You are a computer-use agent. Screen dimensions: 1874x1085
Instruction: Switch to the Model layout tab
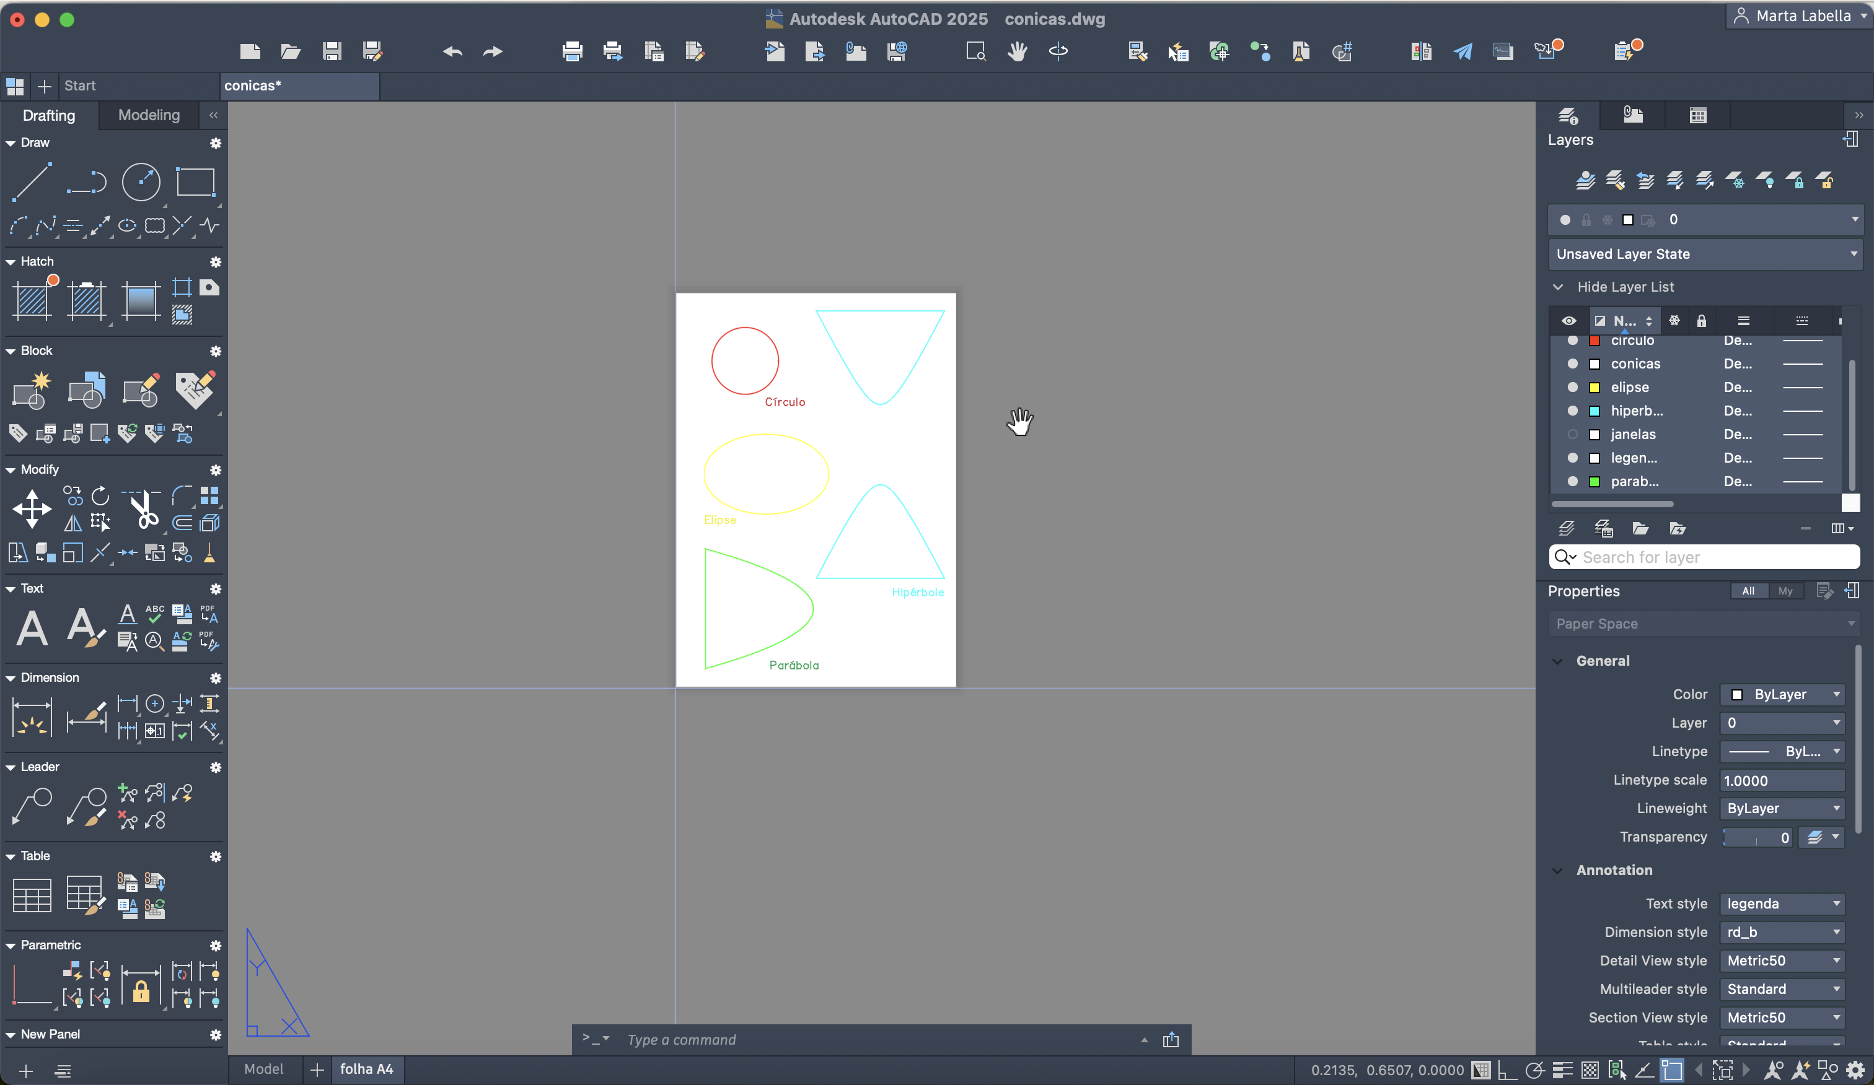point(263,1069)
